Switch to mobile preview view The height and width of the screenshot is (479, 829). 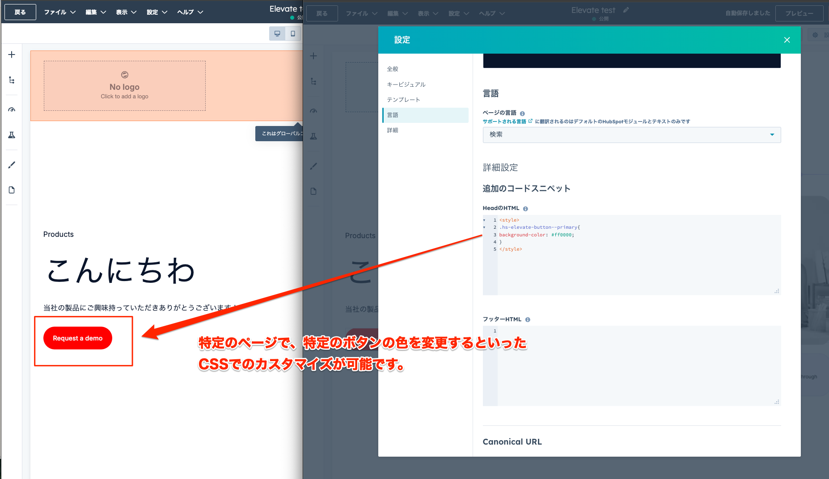tap(293, 34)
